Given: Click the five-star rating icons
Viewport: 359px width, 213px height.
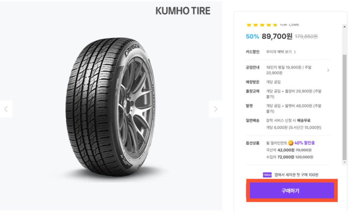Looking at the screenshot, I should coord(262,25).
